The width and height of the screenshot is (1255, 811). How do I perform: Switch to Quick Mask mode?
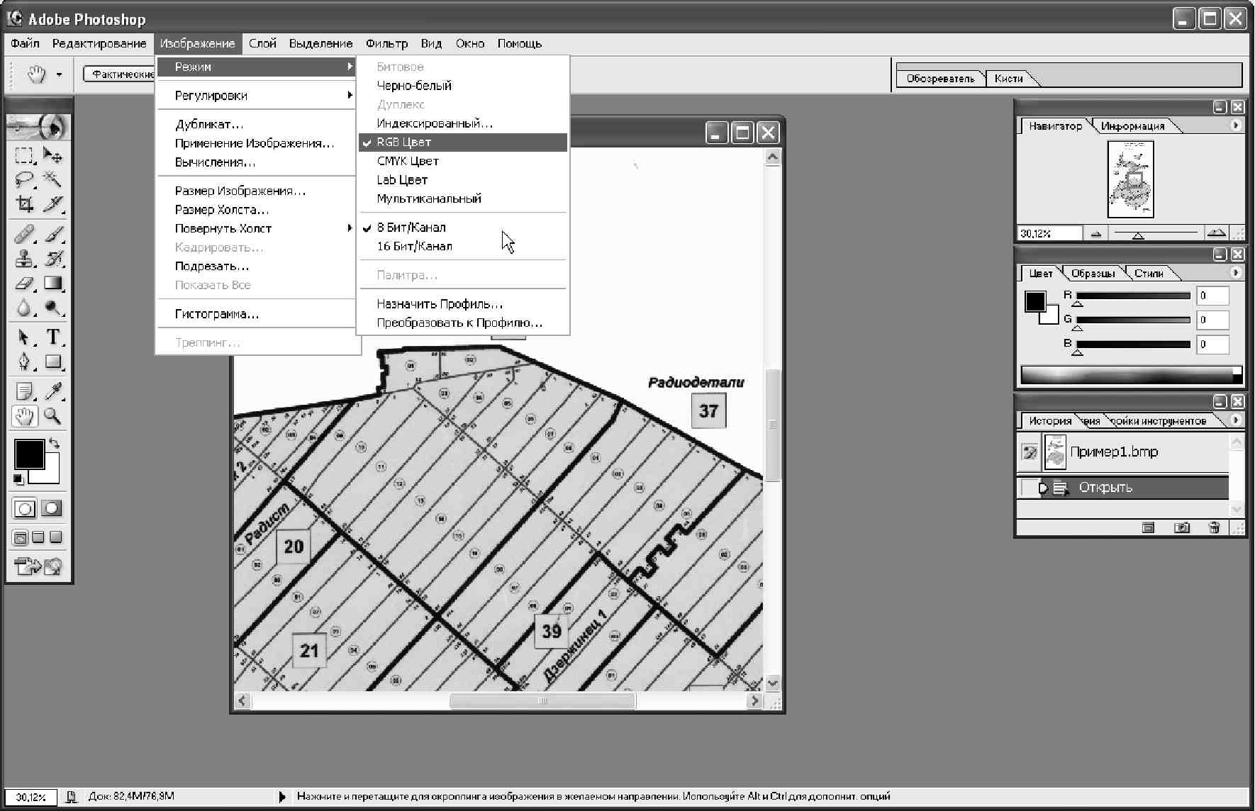(52, 508)
